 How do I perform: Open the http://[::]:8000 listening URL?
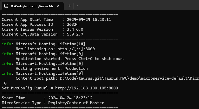[76, 49]
